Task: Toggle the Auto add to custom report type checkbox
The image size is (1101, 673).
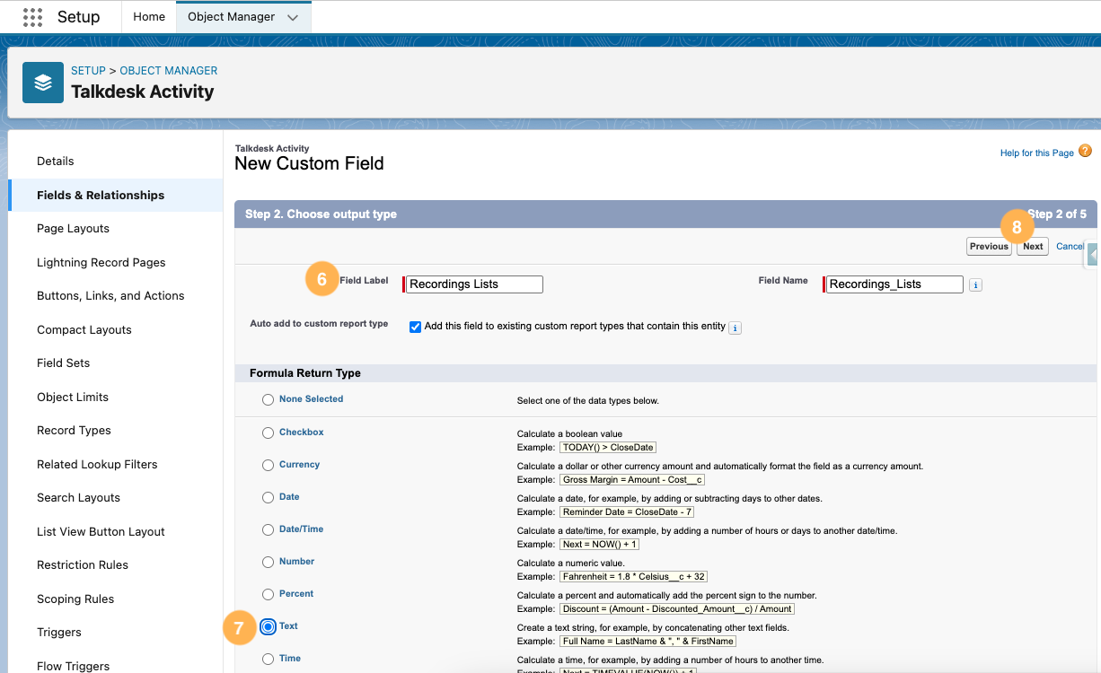Action: (x=415, y=327)
